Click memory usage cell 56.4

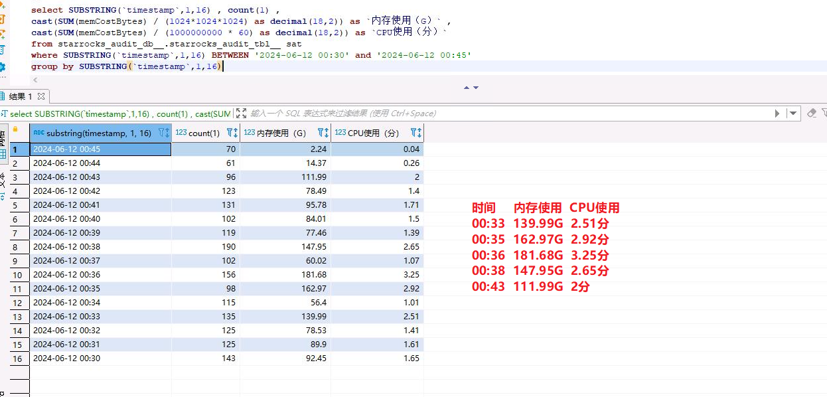pyautogui.click(x=285, y=303)
